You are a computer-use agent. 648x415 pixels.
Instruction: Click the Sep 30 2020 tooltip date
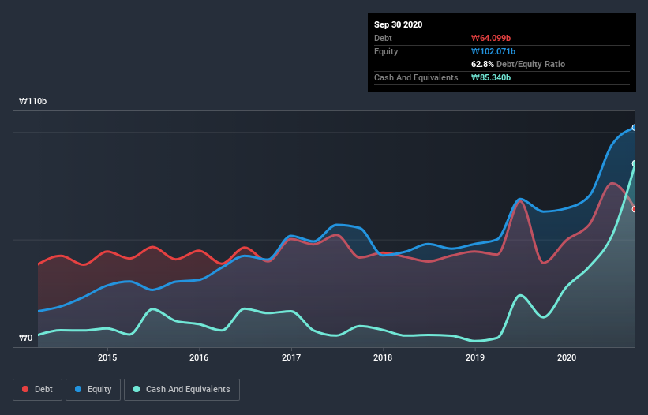[x=399, y=24]
